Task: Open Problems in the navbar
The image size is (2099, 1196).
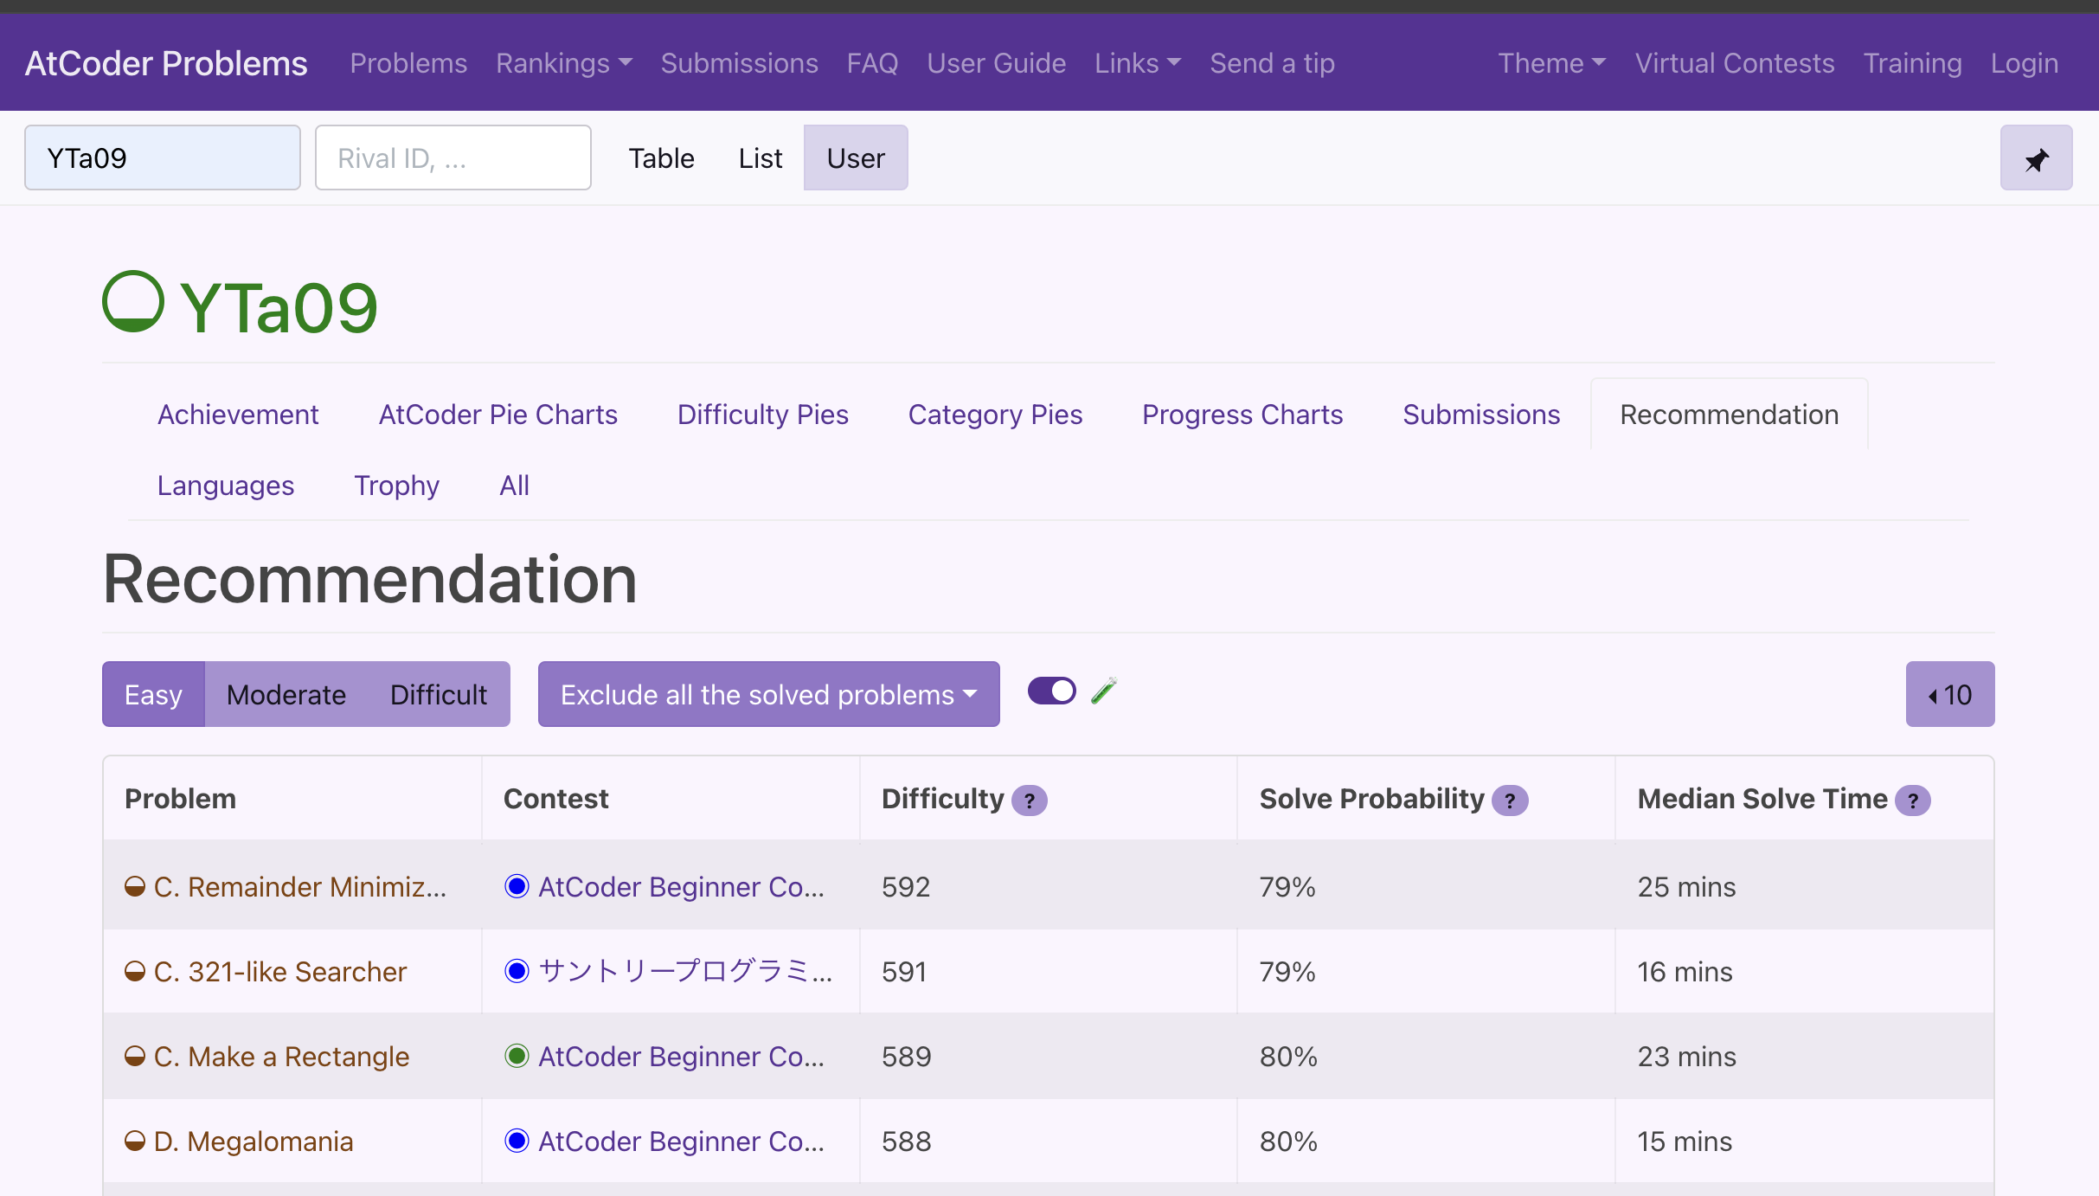Action: pos(408,63)
